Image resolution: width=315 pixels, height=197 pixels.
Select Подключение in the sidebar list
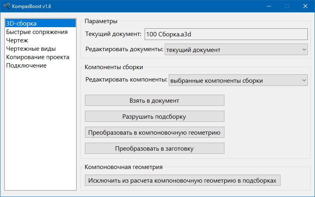pos(26,66)
